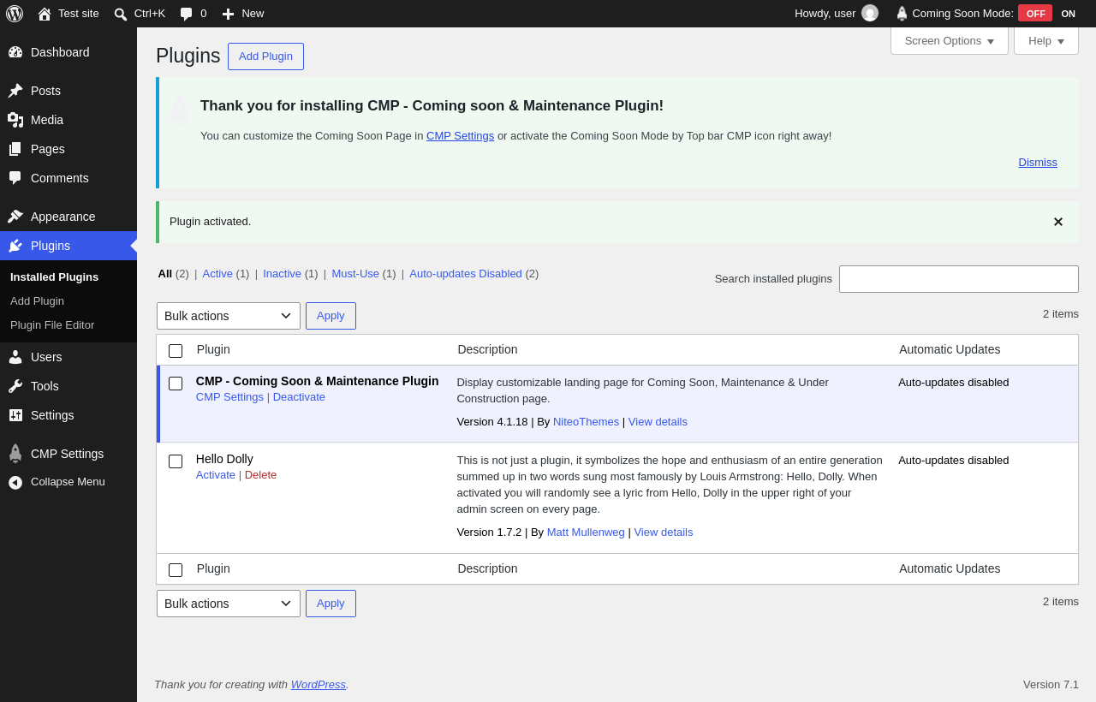Filter plugins by Inactive
Image resolution: width=1096 pixels, height=702 pixels.
point(282,274)
